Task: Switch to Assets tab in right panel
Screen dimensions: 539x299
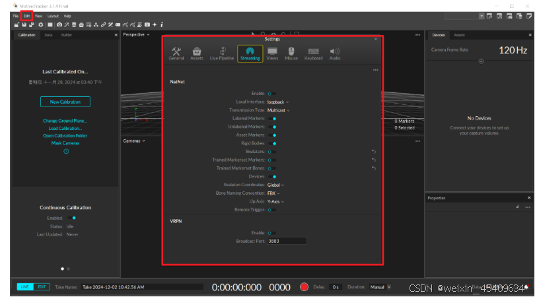Action: tap(459, 35)
